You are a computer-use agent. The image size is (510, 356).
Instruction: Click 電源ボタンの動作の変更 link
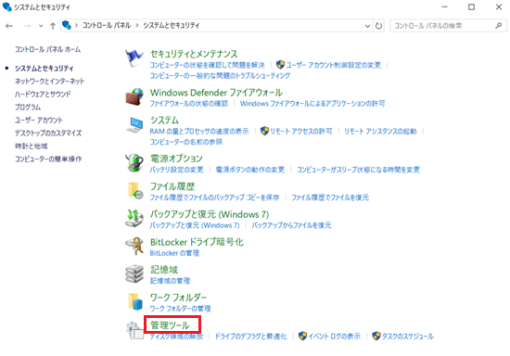coord(249,170)
